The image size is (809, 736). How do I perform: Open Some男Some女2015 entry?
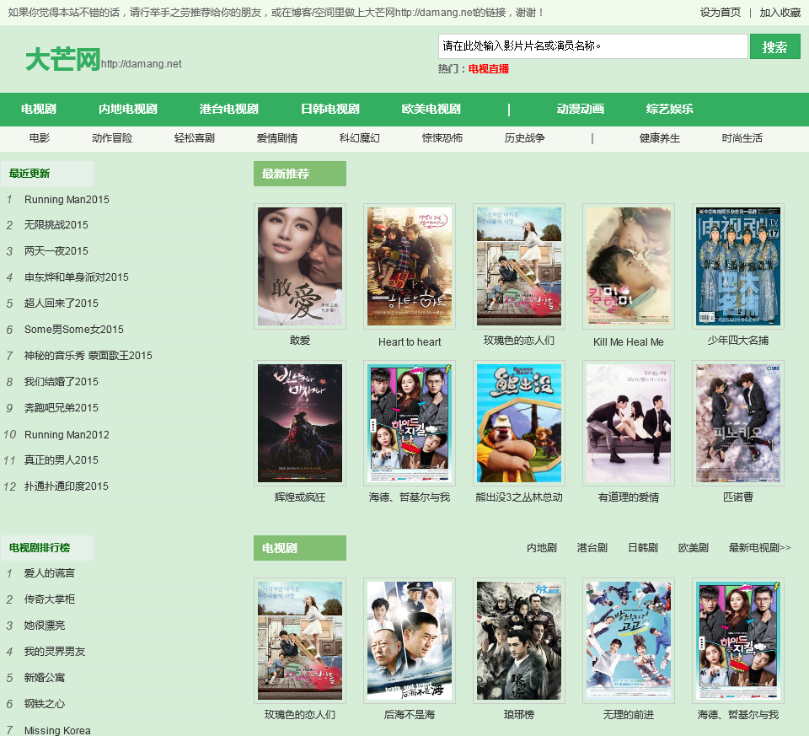coord(74,330)
